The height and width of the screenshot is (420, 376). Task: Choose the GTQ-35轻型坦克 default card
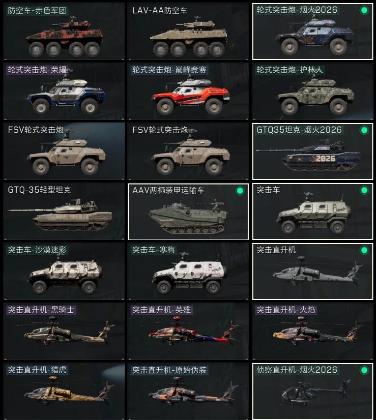64,211
